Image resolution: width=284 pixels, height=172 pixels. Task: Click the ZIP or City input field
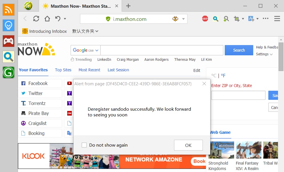click(x=238, y=95)
